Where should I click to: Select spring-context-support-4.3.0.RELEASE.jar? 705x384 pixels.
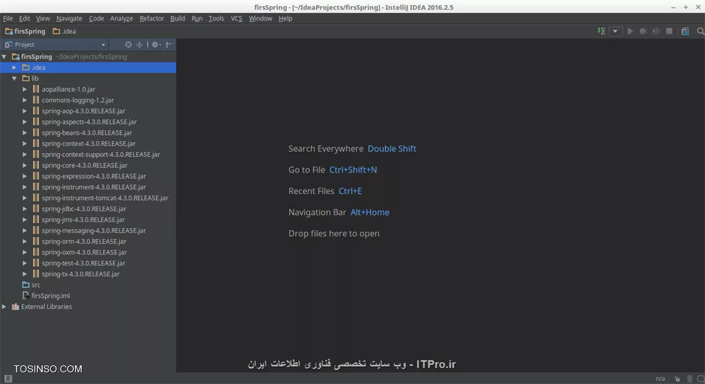tap(101, 154)
